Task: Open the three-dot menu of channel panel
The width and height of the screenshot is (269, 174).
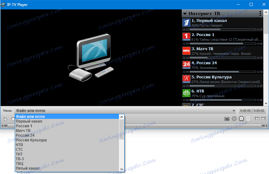Action: [x=260, y=13]
